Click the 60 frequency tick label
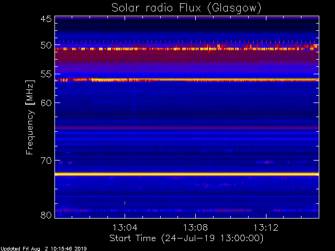Screen dimensions: 335x251 46,103
